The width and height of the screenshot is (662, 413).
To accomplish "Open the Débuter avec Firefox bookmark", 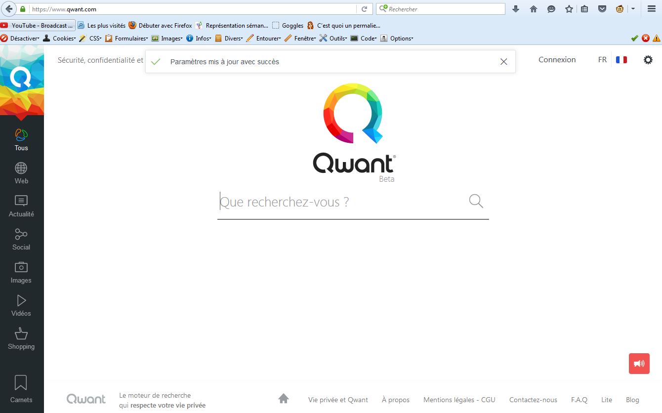I will click(x=160, y=25).
